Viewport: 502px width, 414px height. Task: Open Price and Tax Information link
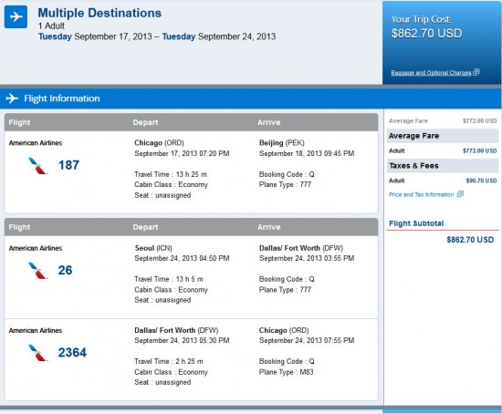click(x=421, y=194)
